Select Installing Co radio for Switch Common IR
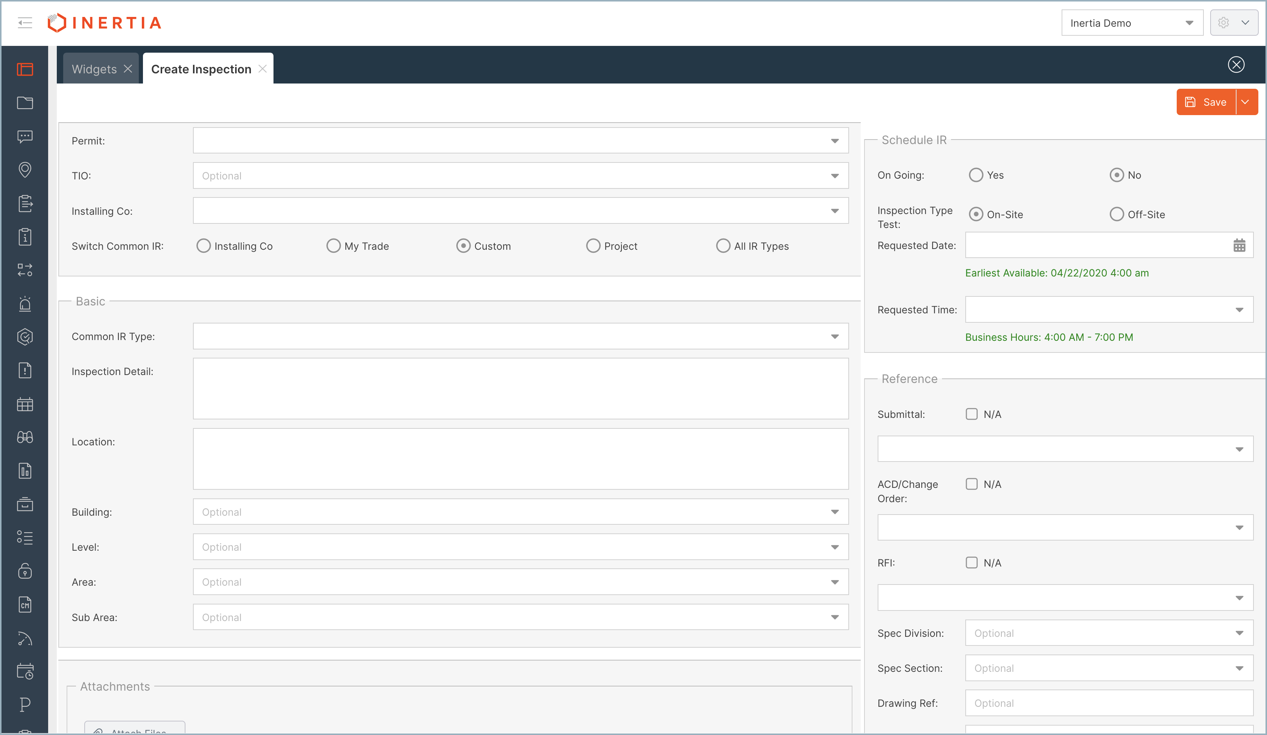The image size is (1267, 735). tap(203, 246)
